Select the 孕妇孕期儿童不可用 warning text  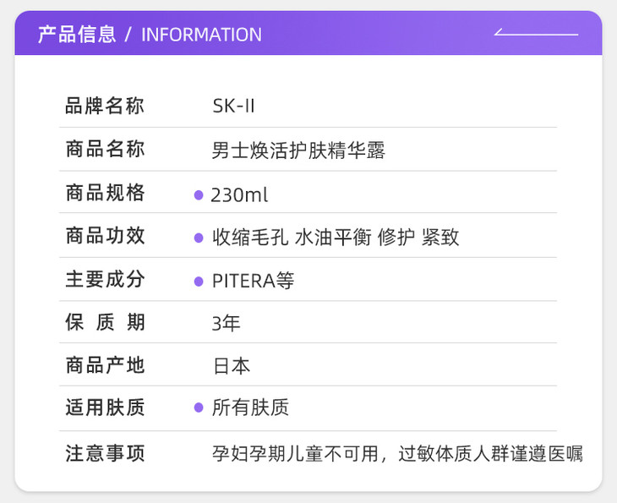pos(292,454)
